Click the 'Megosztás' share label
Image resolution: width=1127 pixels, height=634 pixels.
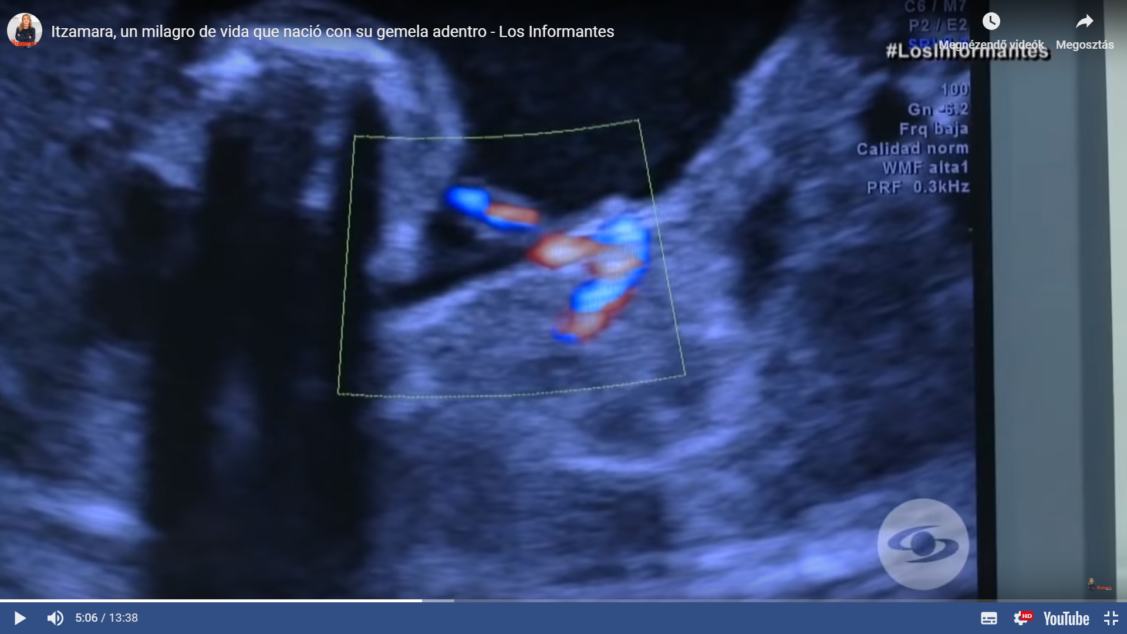click(1084, 45)
